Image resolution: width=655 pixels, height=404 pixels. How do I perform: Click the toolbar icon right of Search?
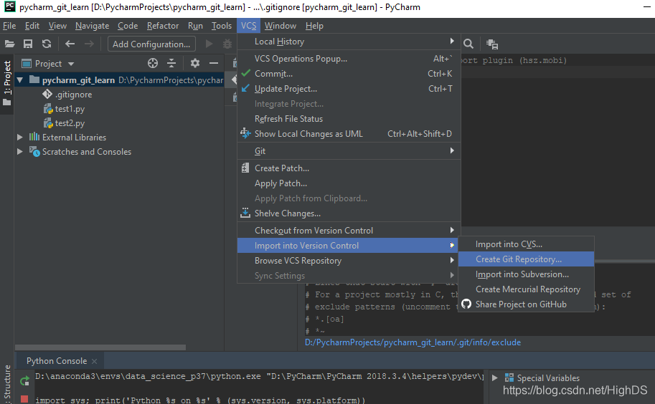click(492, 44)
